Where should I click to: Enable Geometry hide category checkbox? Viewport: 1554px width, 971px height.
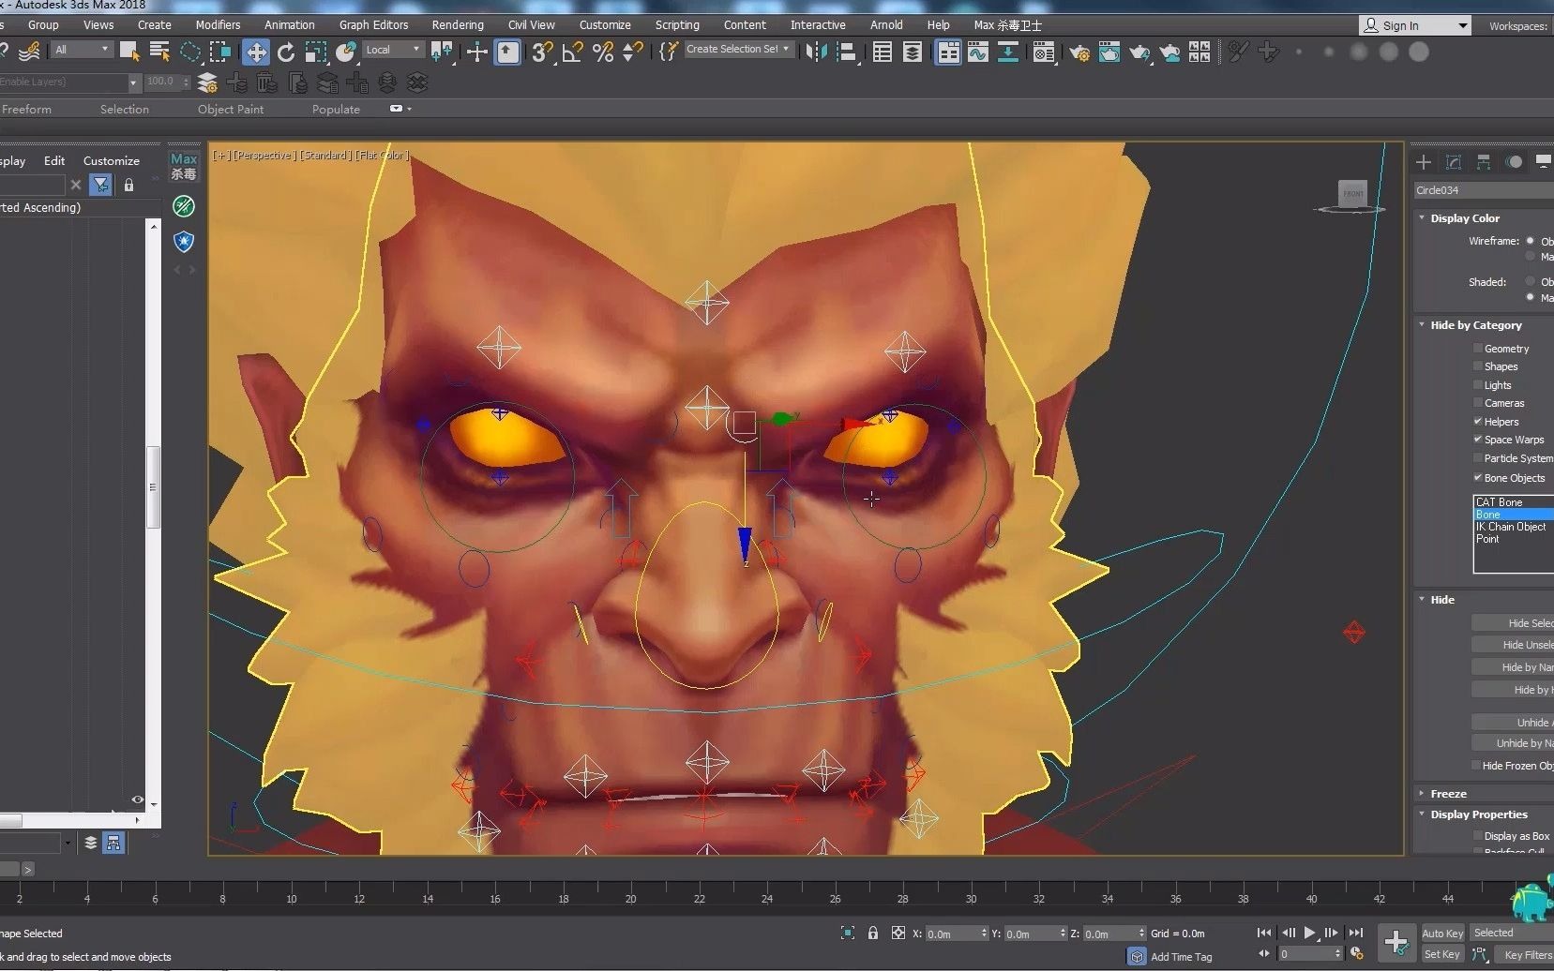(x=1478, y=348)
